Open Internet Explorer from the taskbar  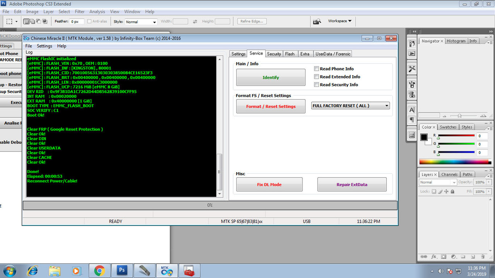coord(33,271)
